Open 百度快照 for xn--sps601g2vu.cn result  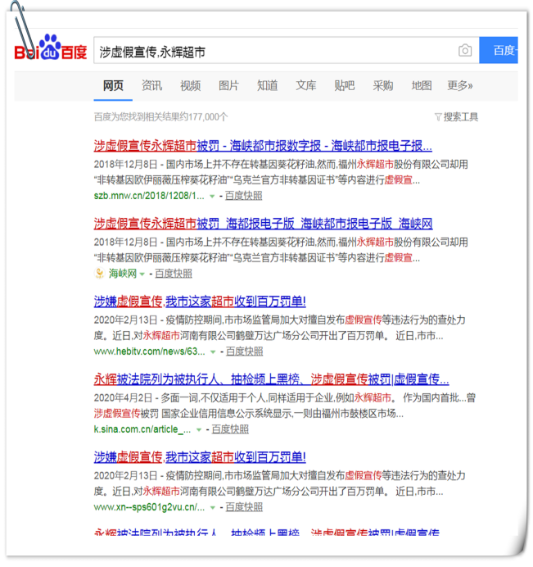pyautogui.click(x=244, y=507)
